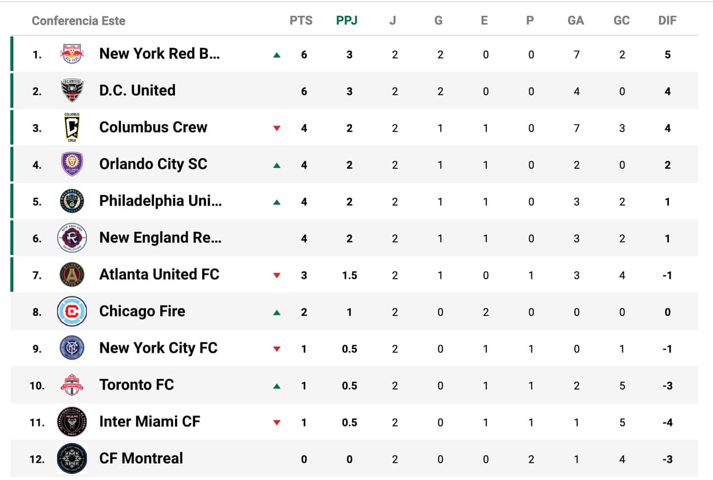The image size is (713, 480).
Task: Click the Chicago Fire logo
Action: [x=72, y=311]
